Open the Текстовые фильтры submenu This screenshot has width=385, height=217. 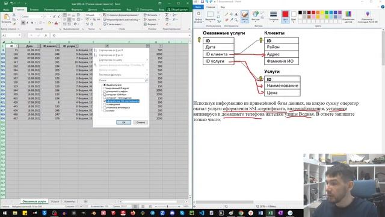(121, 75)
